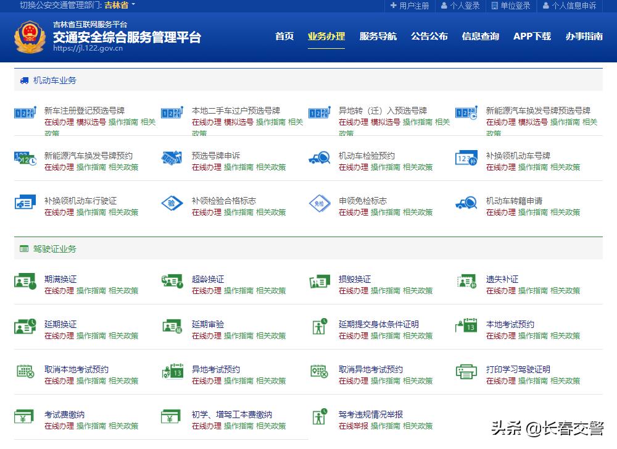Open the 异地考试预约 service title
Screen dimensions: 617x449
[215, 369]
